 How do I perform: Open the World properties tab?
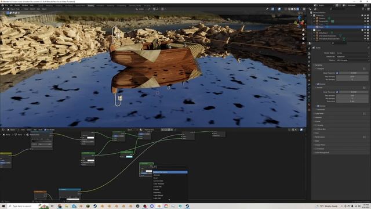309,70
